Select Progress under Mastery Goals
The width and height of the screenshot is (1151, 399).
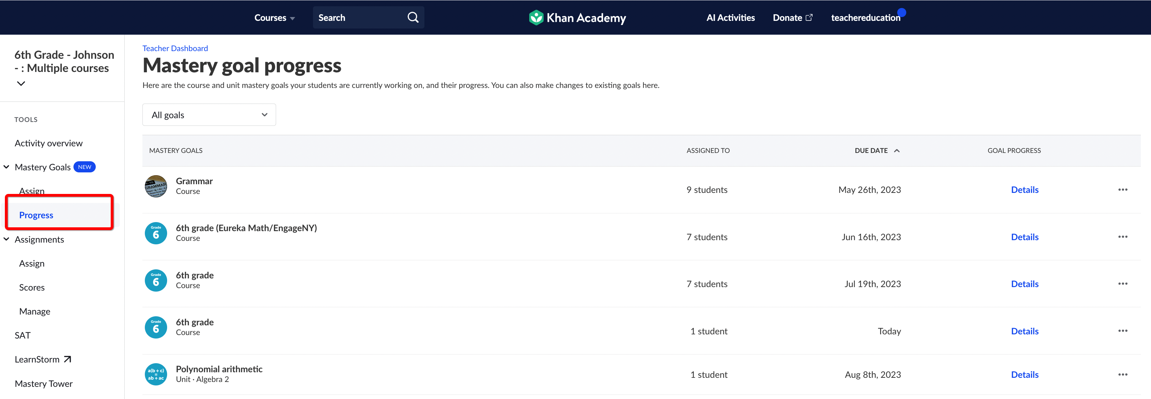36,215
